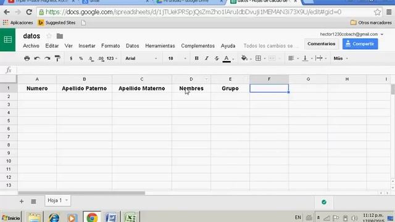Increase decimal places
The image size is (395, 222).
pyautogui.click(x=101, y=59)
